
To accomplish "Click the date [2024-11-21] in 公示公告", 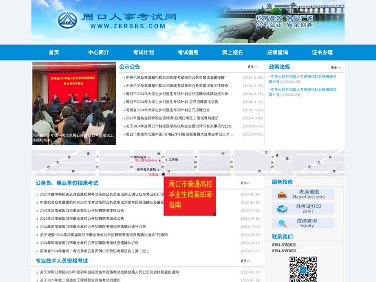I will click(x=253, y=102).
